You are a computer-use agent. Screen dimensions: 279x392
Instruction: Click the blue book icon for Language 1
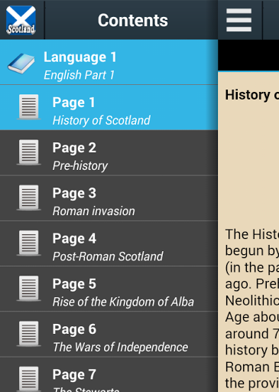[21, 64]
